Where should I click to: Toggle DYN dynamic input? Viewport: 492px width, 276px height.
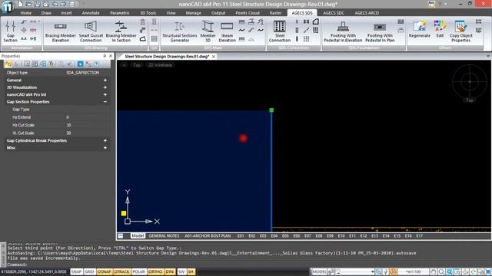point(170,271)
